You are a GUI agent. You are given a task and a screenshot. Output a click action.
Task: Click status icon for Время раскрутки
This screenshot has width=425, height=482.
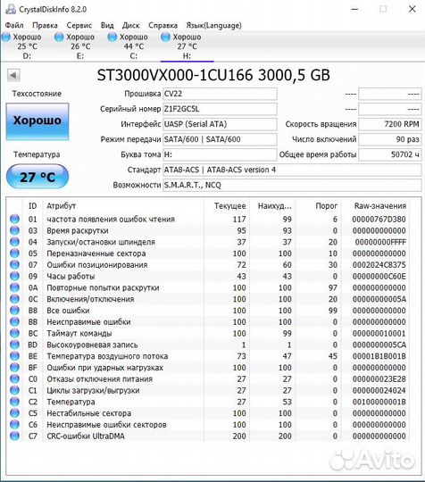(14, 230)
